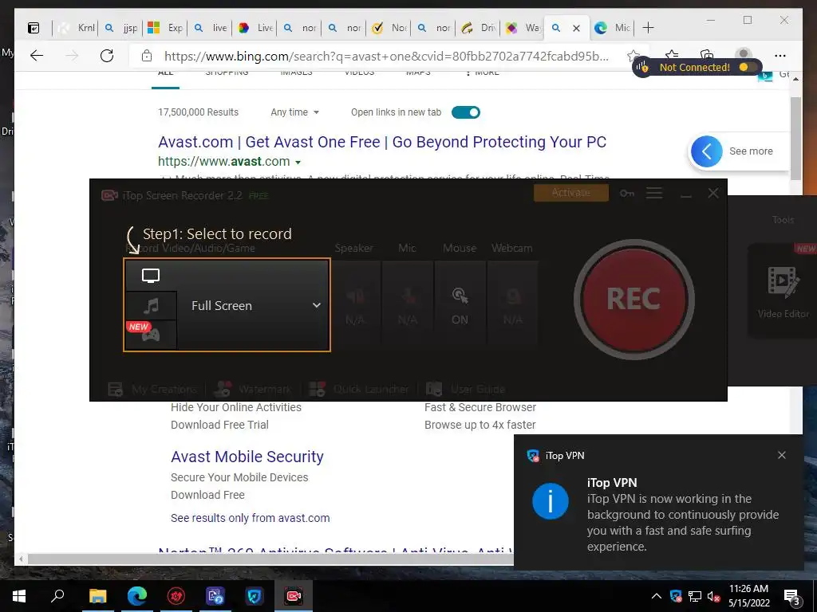Open the Quick Launcher
Viewport: 817px width, 612px height.
point(359,389)
